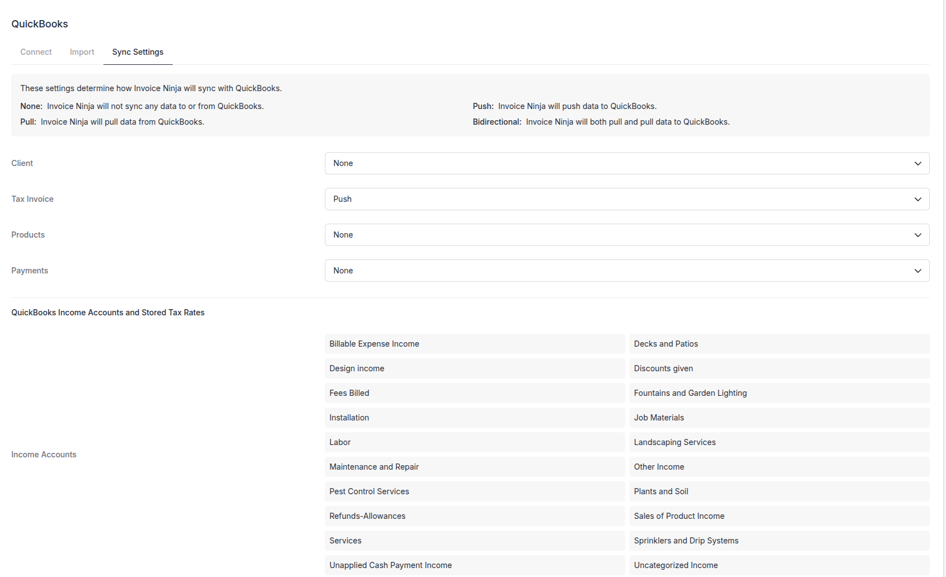The width and height of the screenshot is (946, 577).
Task: Click the Decks and Patios account
Action: click(x=779, y=344)
